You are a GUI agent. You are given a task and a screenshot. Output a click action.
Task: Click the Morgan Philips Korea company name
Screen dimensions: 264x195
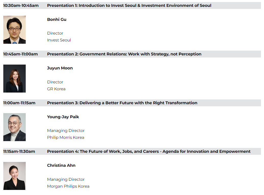68,186
